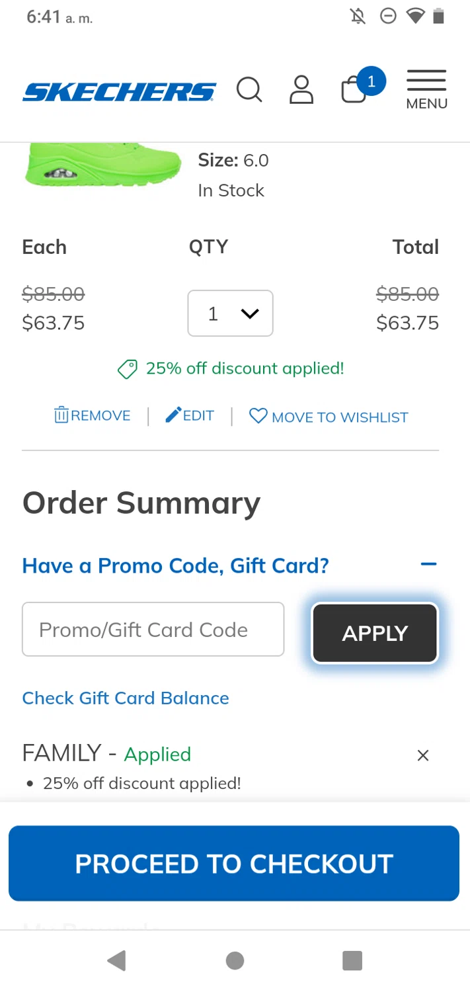This screenshot has height=992, width=470.
Task: Collapse Have a Promo Code, Gift Card? heading
Action: click(x=175, y=565)
